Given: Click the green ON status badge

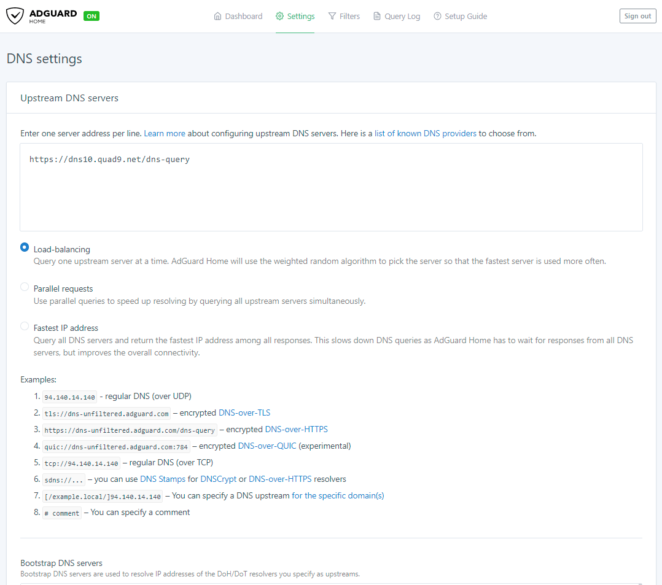Looking at the screenshot, I should pos(92,17).
